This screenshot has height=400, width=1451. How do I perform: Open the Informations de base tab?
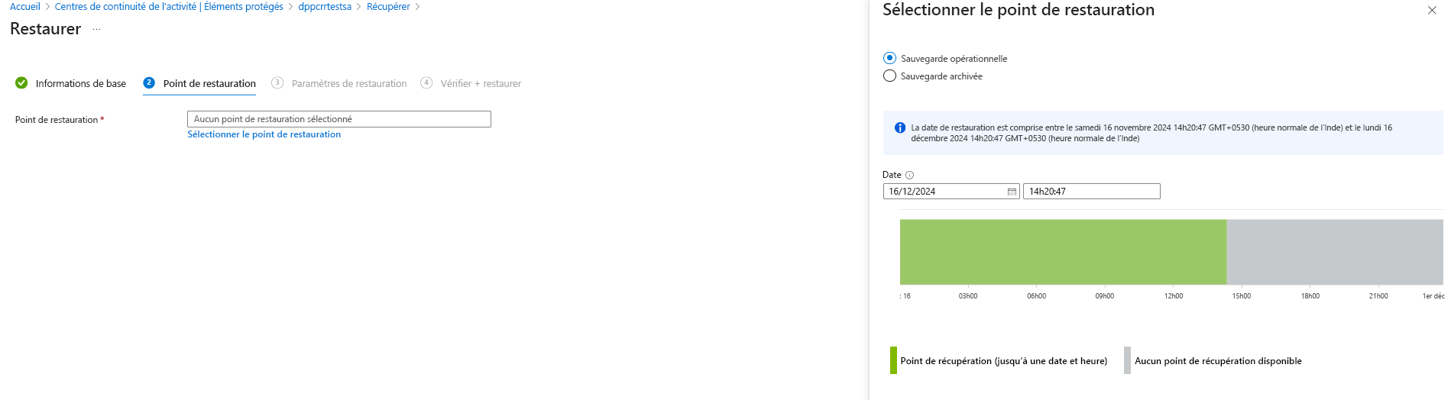pos(80,84)
